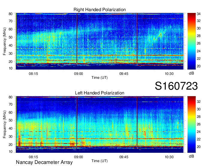This screenshot has height=166, width=204.
Task: Click the 'Left Handed Polarization' title
Action: coord(100,93)
